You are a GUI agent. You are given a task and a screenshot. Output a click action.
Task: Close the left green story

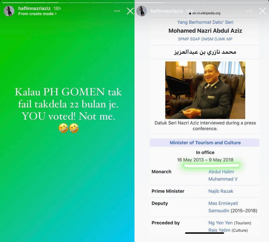[x=130, y=11]
